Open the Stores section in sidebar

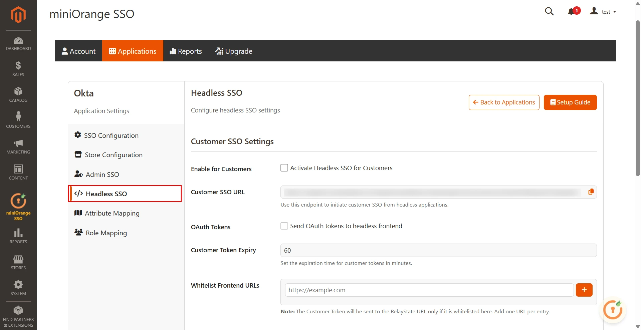click(x=18, y=262)
